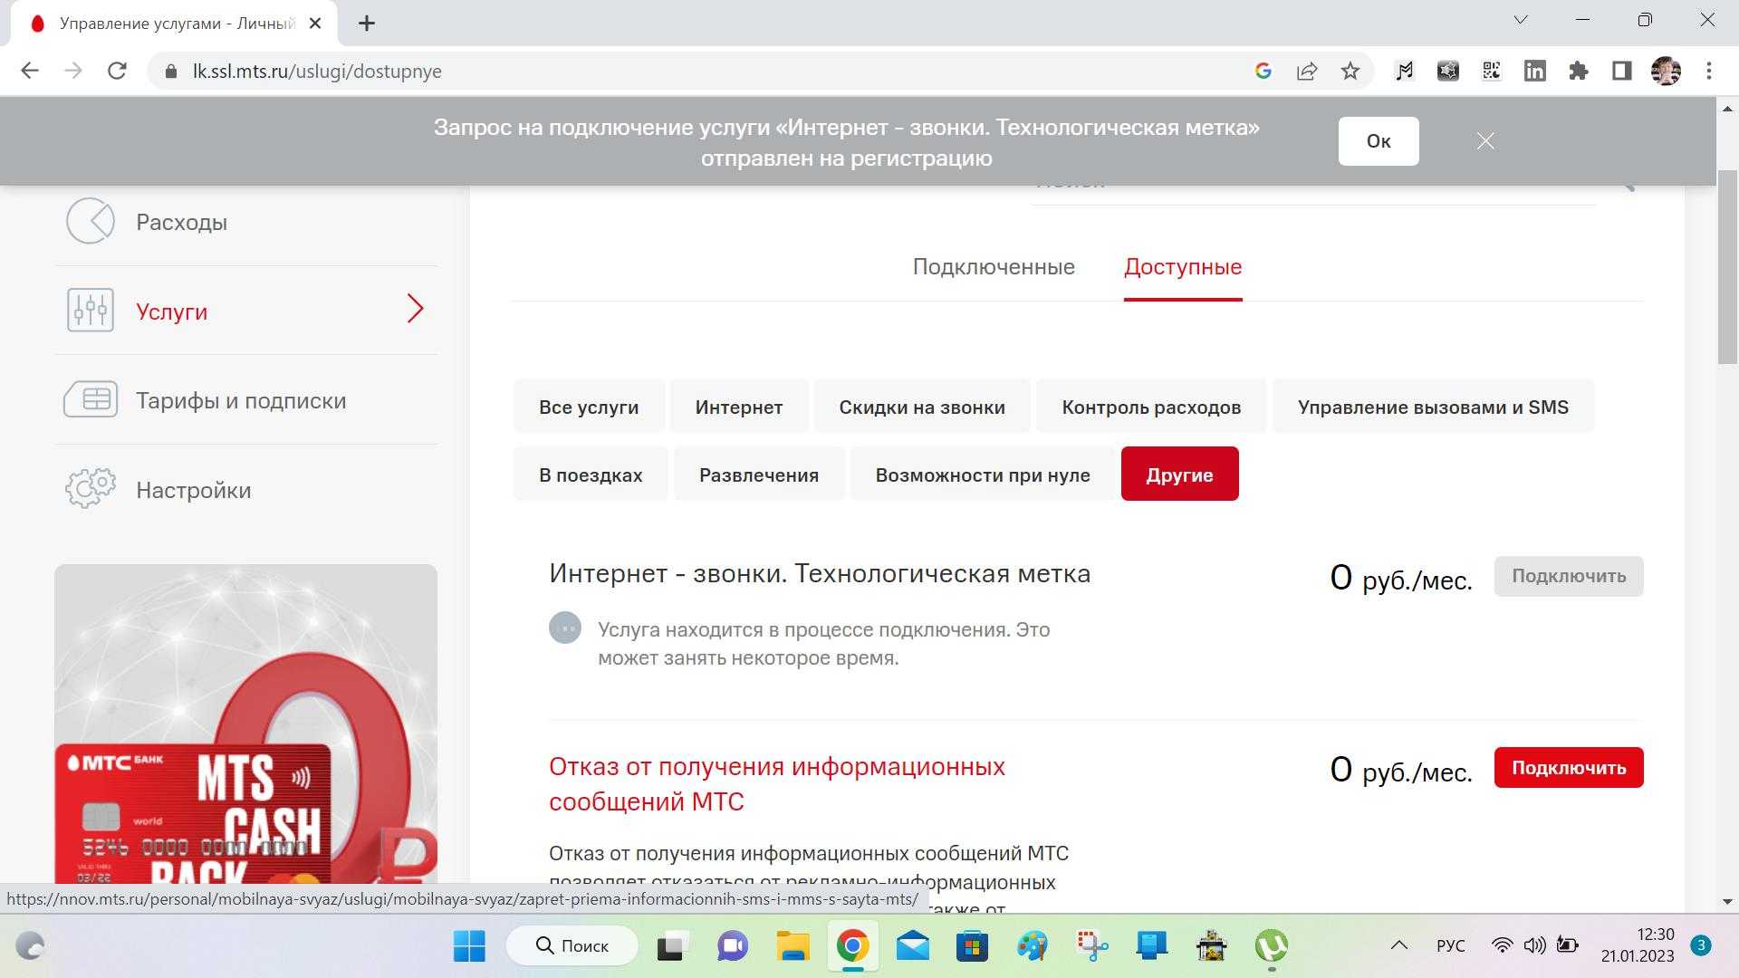The width and height of the screenshot is (1739, 978).
Task: Open Task View on the taskbar
Action: click(x=671, y=946)
